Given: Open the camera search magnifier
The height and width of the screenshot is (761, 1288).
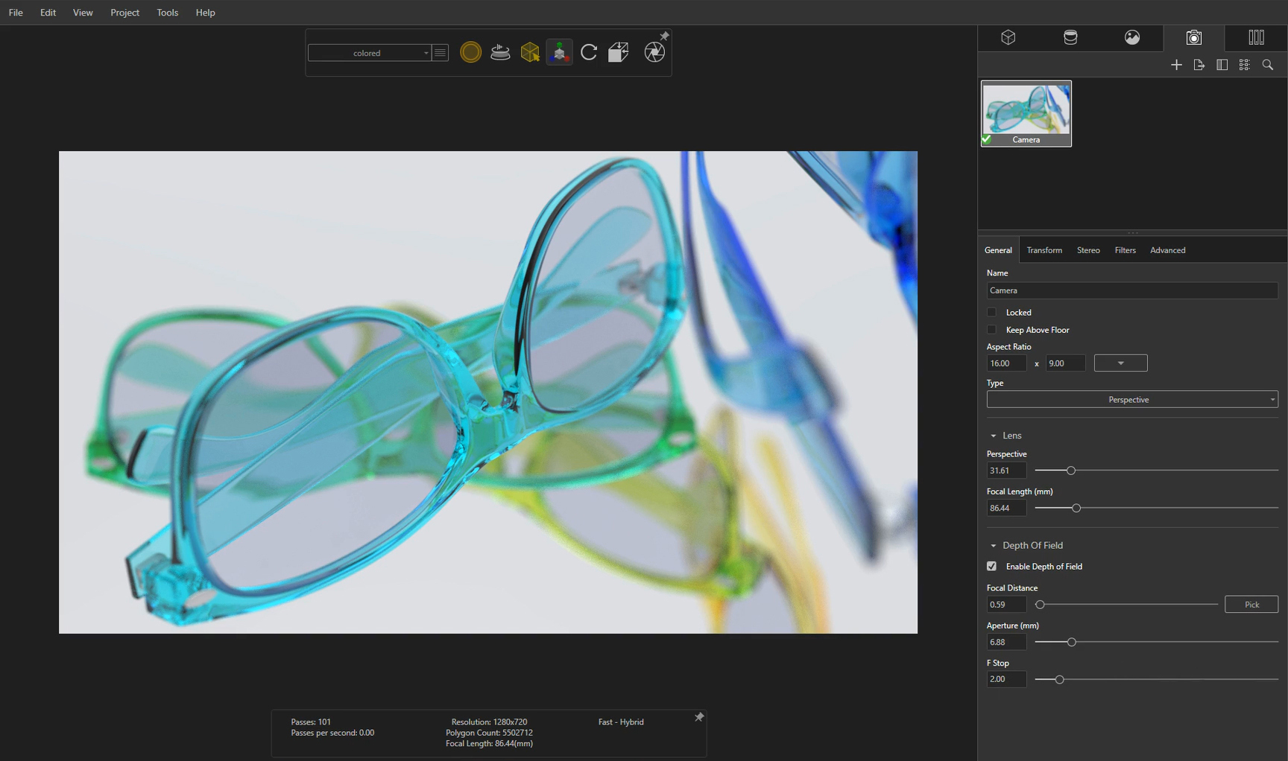Looking at the screenshot, I should point(1267,65).
